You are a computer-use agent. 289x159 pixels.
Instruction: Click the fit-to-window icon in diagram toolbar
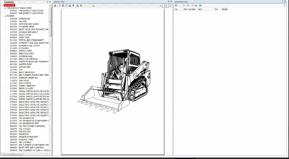coord(66,6)
